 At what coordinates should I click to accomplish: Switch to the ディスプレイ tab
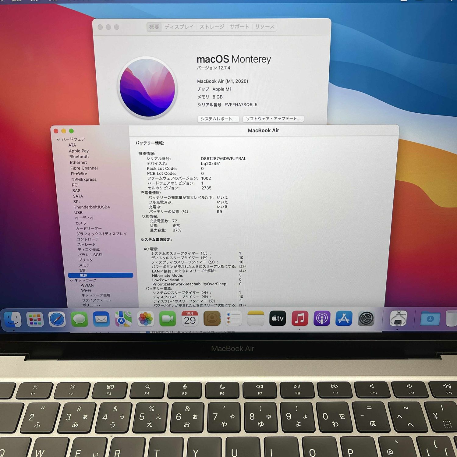(179, 27)
